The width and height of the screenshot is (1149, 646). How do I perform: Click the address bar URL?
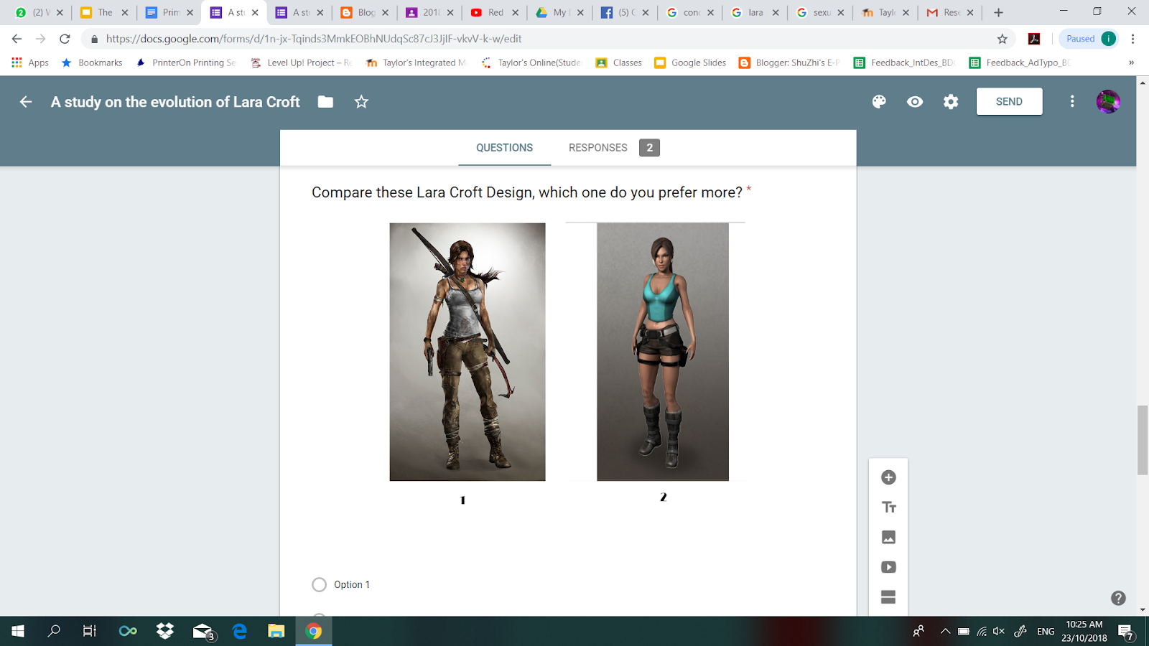pyautogui.click(x=314, y=39)
